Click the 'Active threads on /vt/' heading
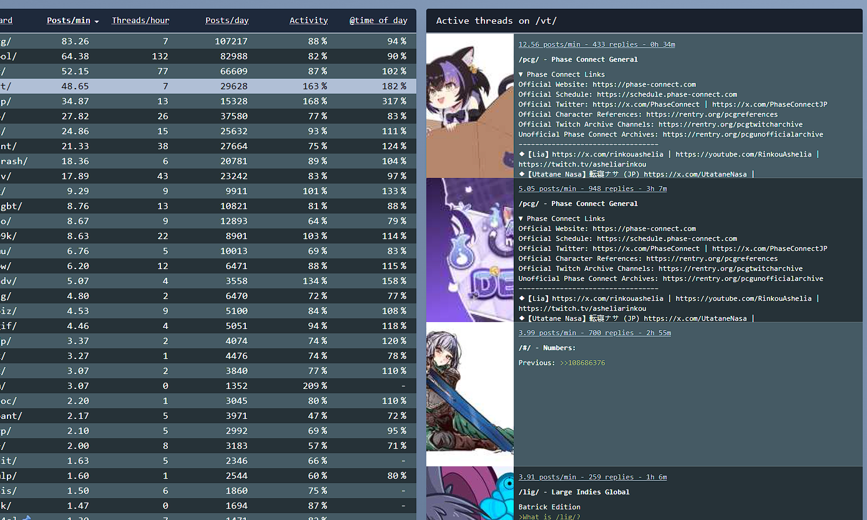The image size is (867, 520). pos(496,21)
